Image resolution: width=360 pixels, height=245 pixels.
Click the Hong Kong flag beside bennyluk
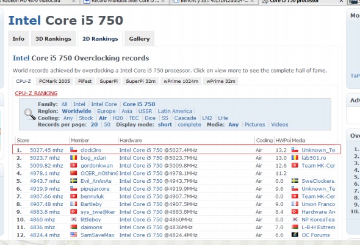tap(73, 196)
